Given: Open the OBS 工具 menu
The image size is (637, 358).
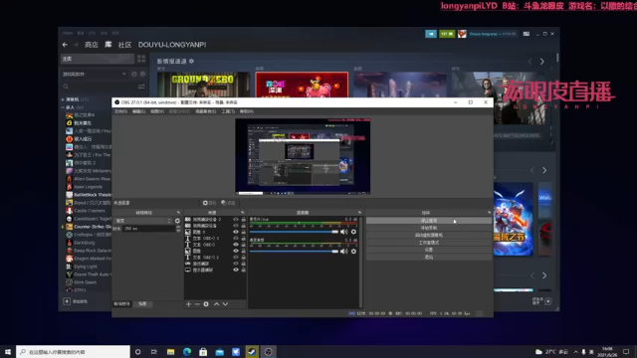Looking at the screenshot, I should click(228, 111).
